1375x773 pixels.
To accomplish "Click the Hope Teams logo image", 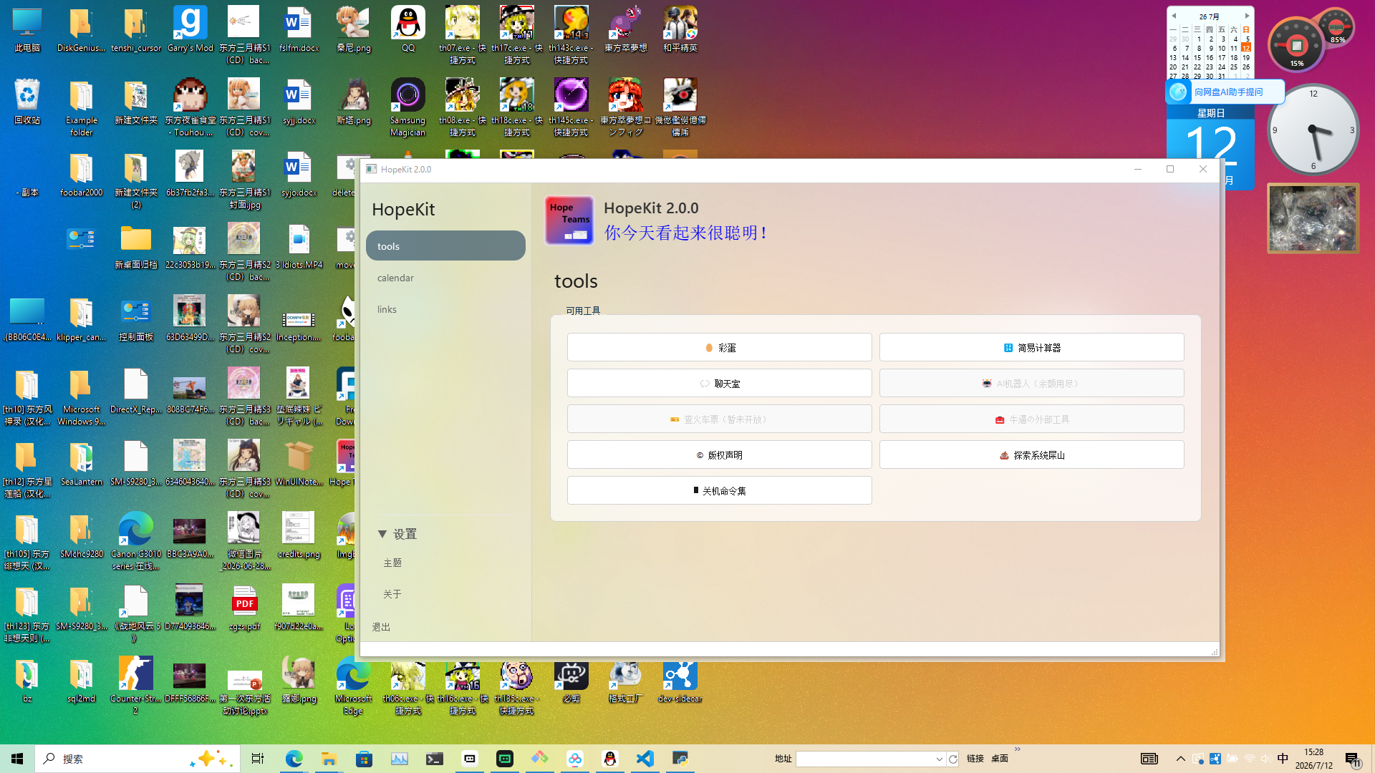I will [569, 221].
